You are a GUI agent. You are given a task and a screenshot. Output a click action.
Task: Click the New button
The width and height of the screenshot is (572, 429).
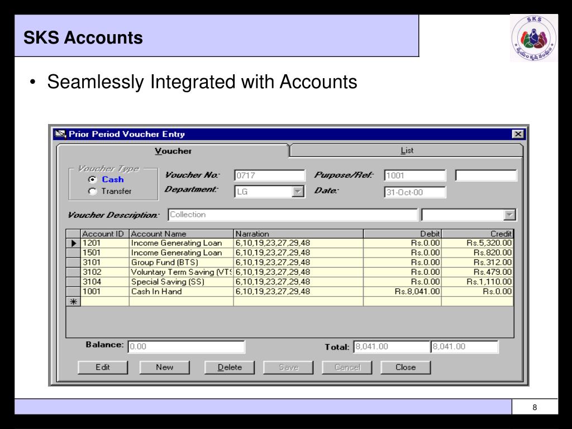(x=165, y=368)
